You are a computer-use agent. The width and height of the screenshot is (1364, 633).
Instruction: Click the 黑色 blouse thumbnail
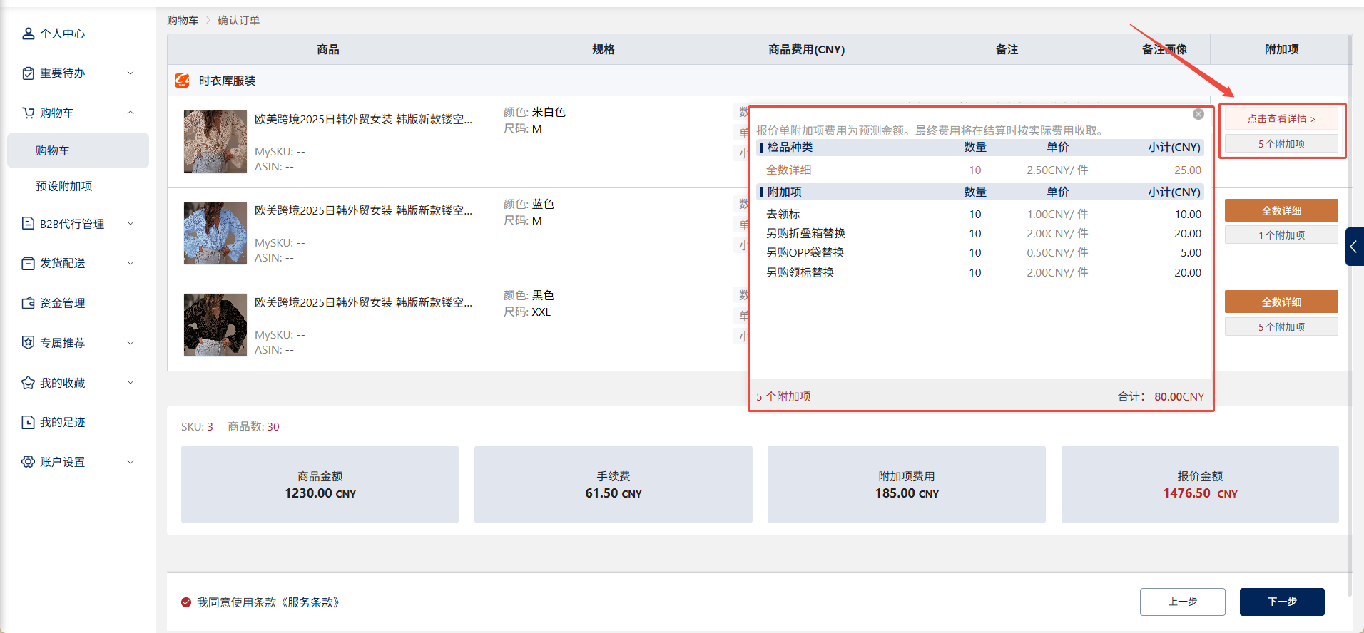tap(215, 325)
